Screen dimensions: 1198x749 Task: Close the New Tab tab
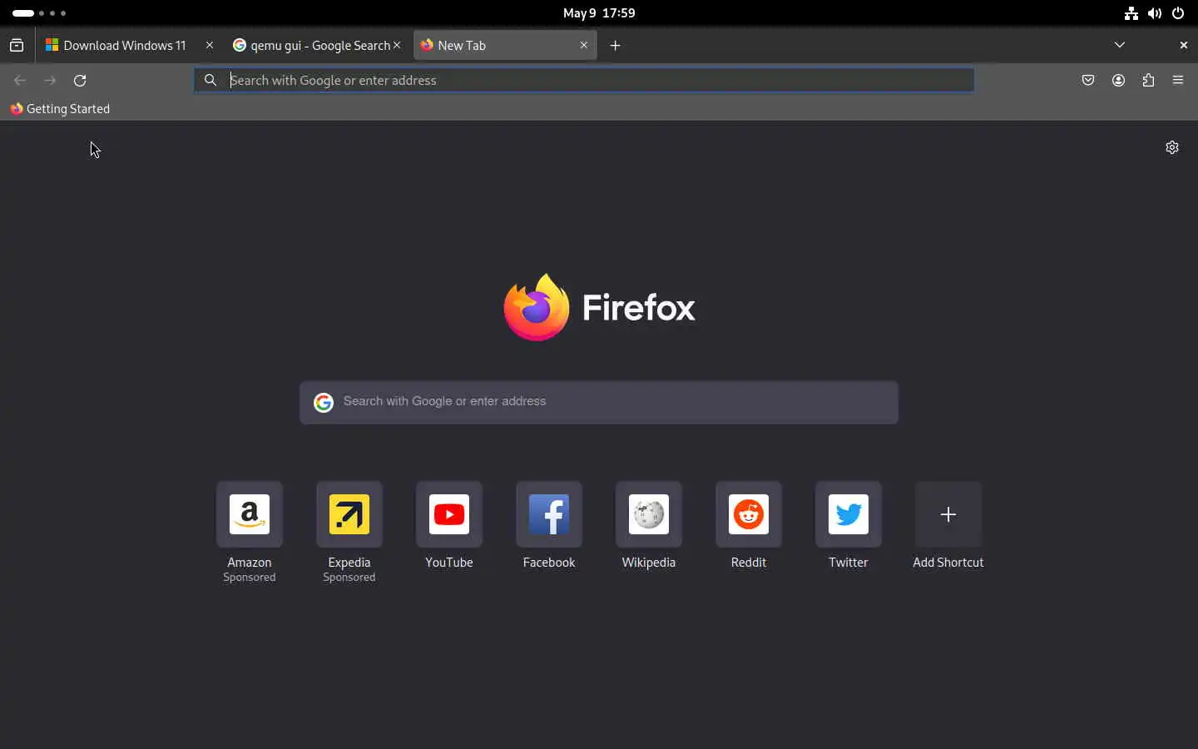(x=584, y=45)
